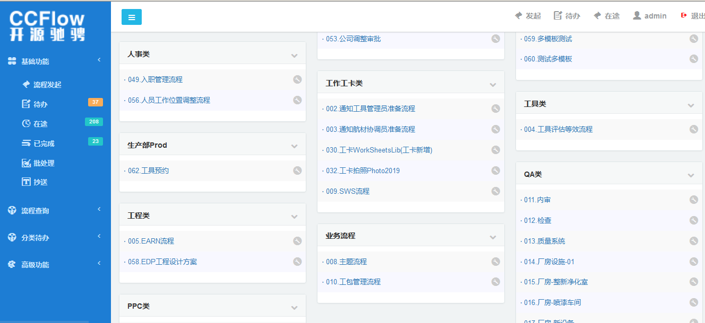Click the wrench icon for 060.测试多模板
The width and height of the screenshot is (705, 323).
click(694, 59)
